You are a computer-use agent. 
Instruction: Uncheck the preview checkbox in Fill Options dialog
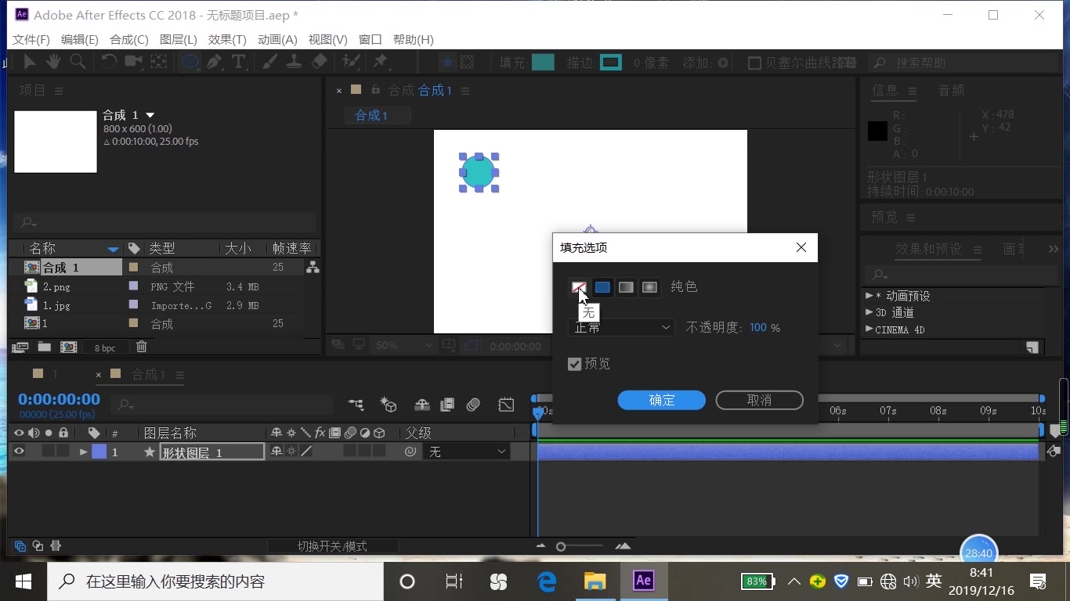pyautogui.click(x=575, y=363)
